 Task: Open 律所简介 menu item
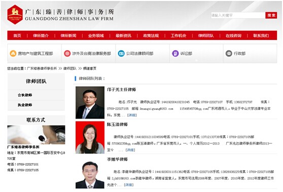pos(41,35)
